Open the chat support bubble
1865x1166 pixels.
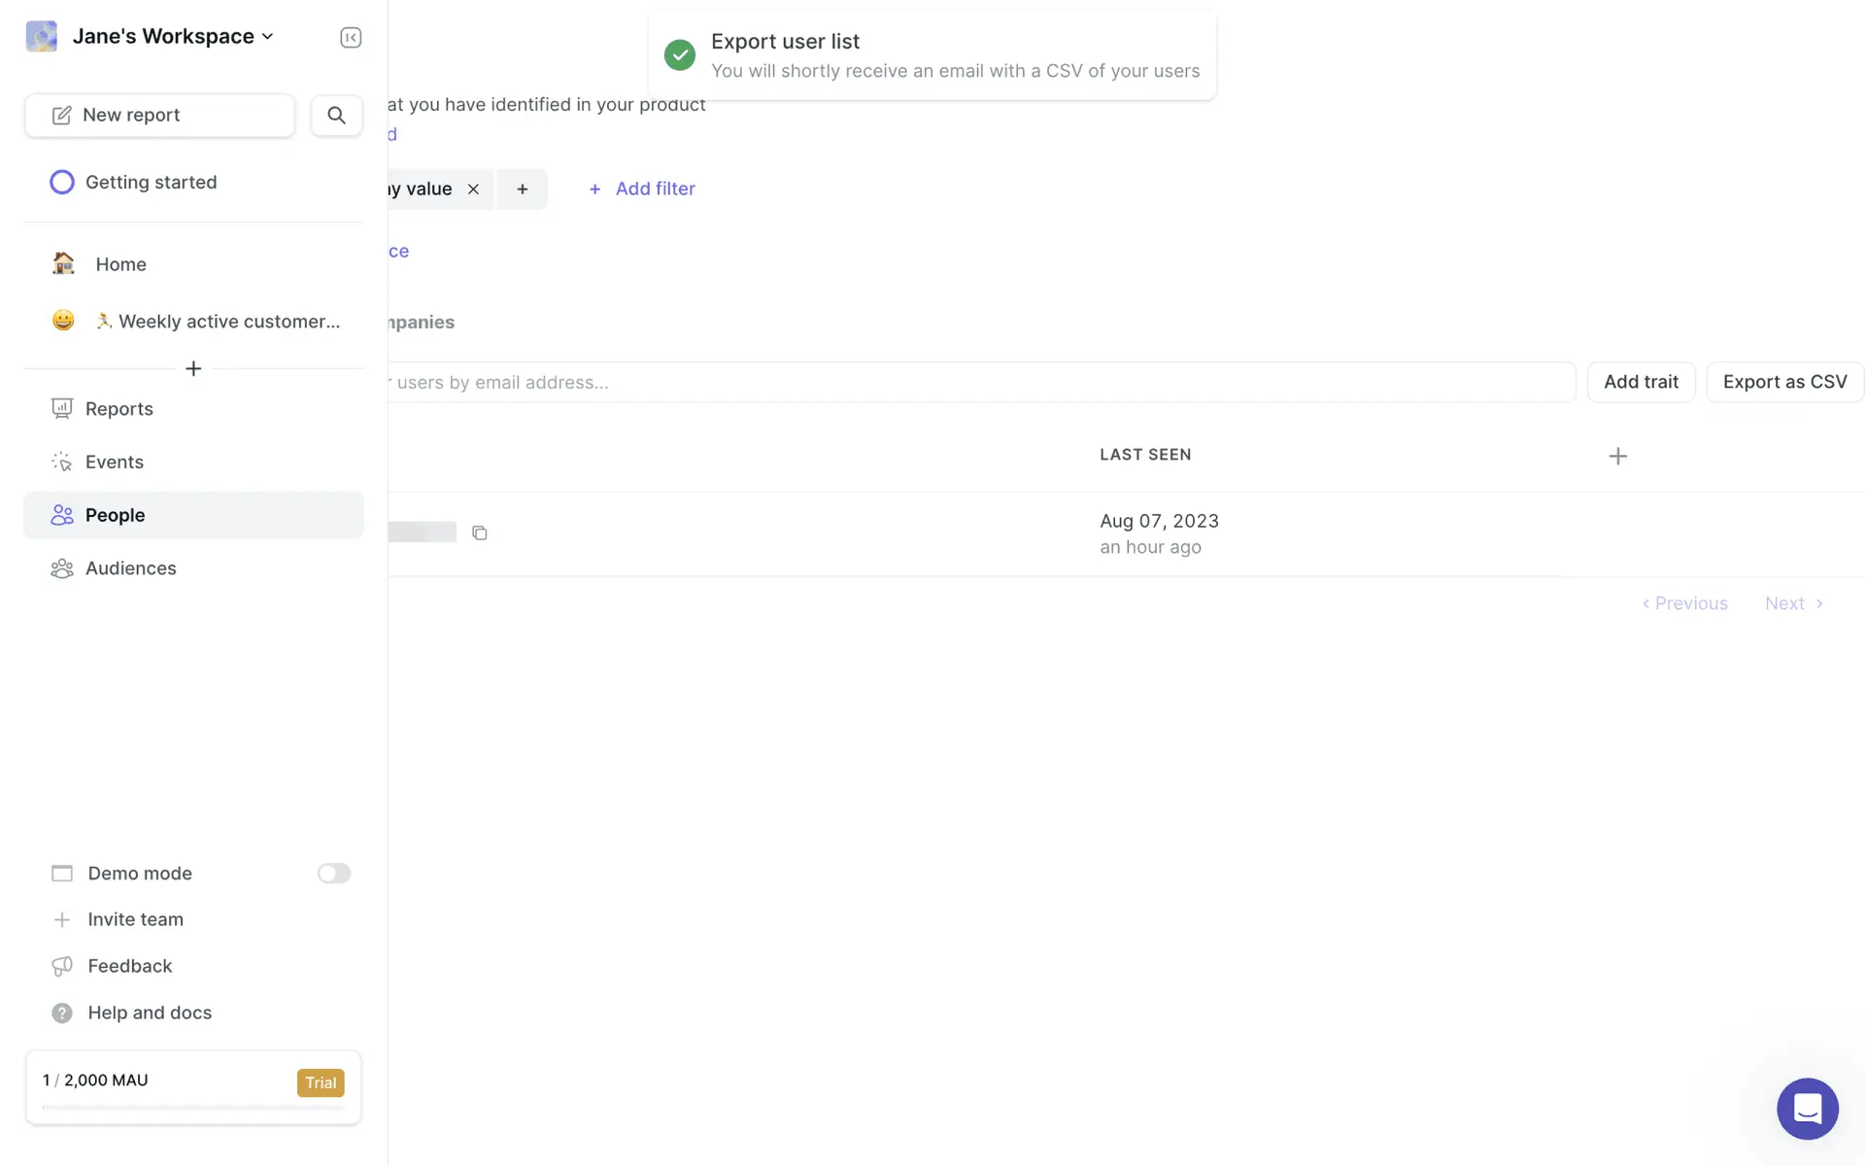(1807, 1108)
